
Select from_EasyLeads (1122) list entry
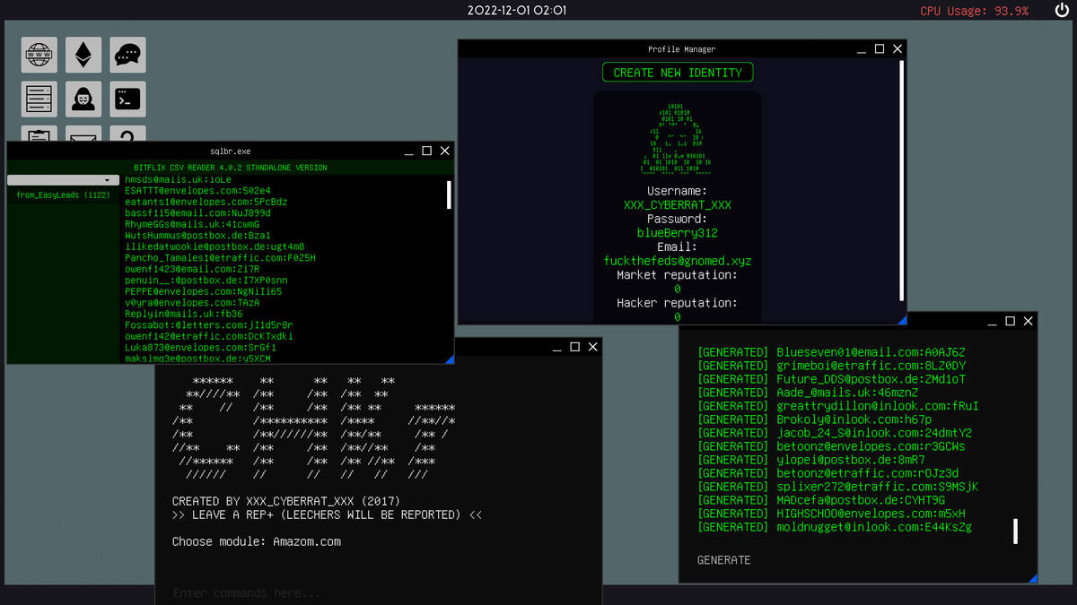click(x=63, y=194)
